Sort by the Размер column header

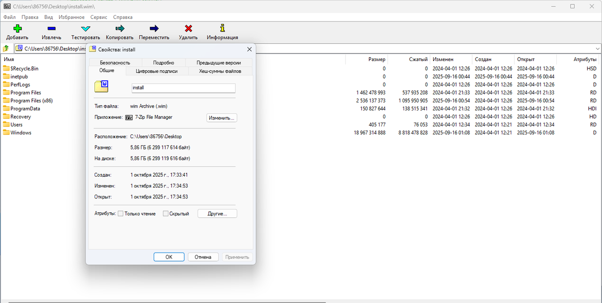click(x=377, y=59)
